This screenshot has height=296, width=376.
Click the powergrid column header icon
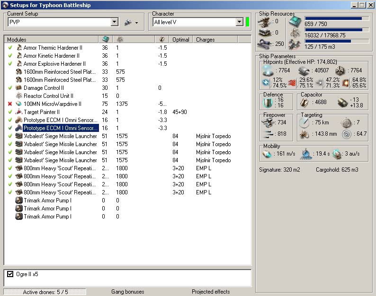[120, 40]
